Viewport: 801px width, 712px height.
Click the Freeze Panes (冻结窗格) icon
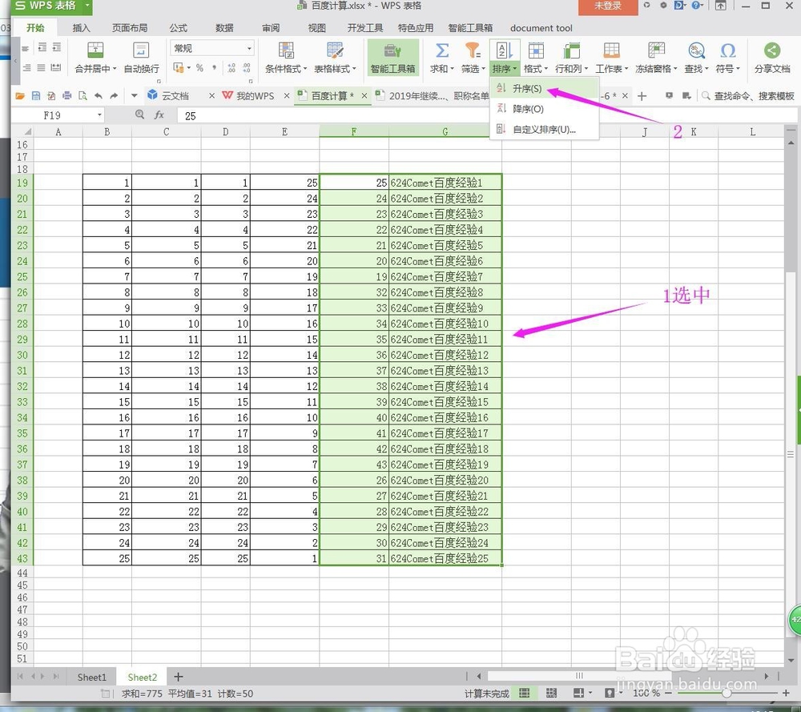tap(657, 50)
